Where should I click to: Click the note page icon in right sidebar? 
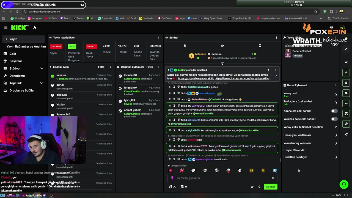tap(346, 83)
